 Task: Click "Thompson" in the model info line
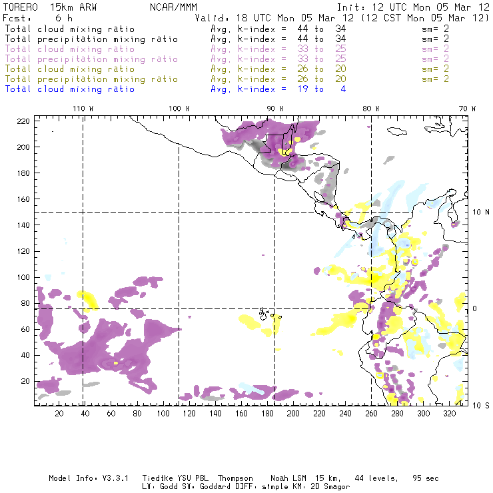pyautogui.click(x=235, y=478)
